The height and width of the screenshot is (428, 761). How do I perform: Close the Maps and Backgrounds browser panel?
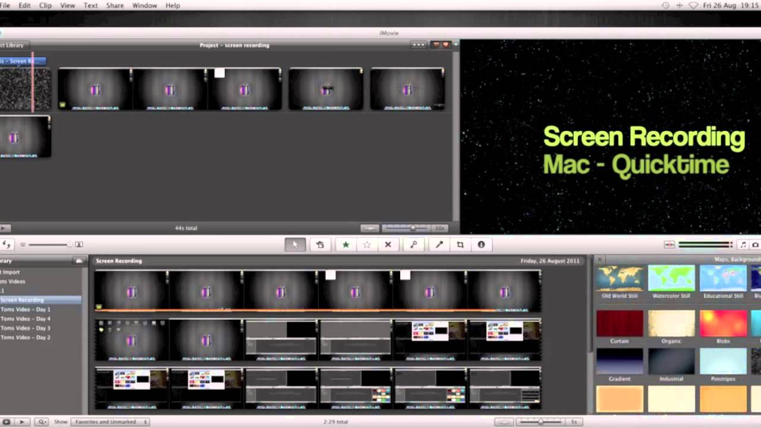coord(600,260)
